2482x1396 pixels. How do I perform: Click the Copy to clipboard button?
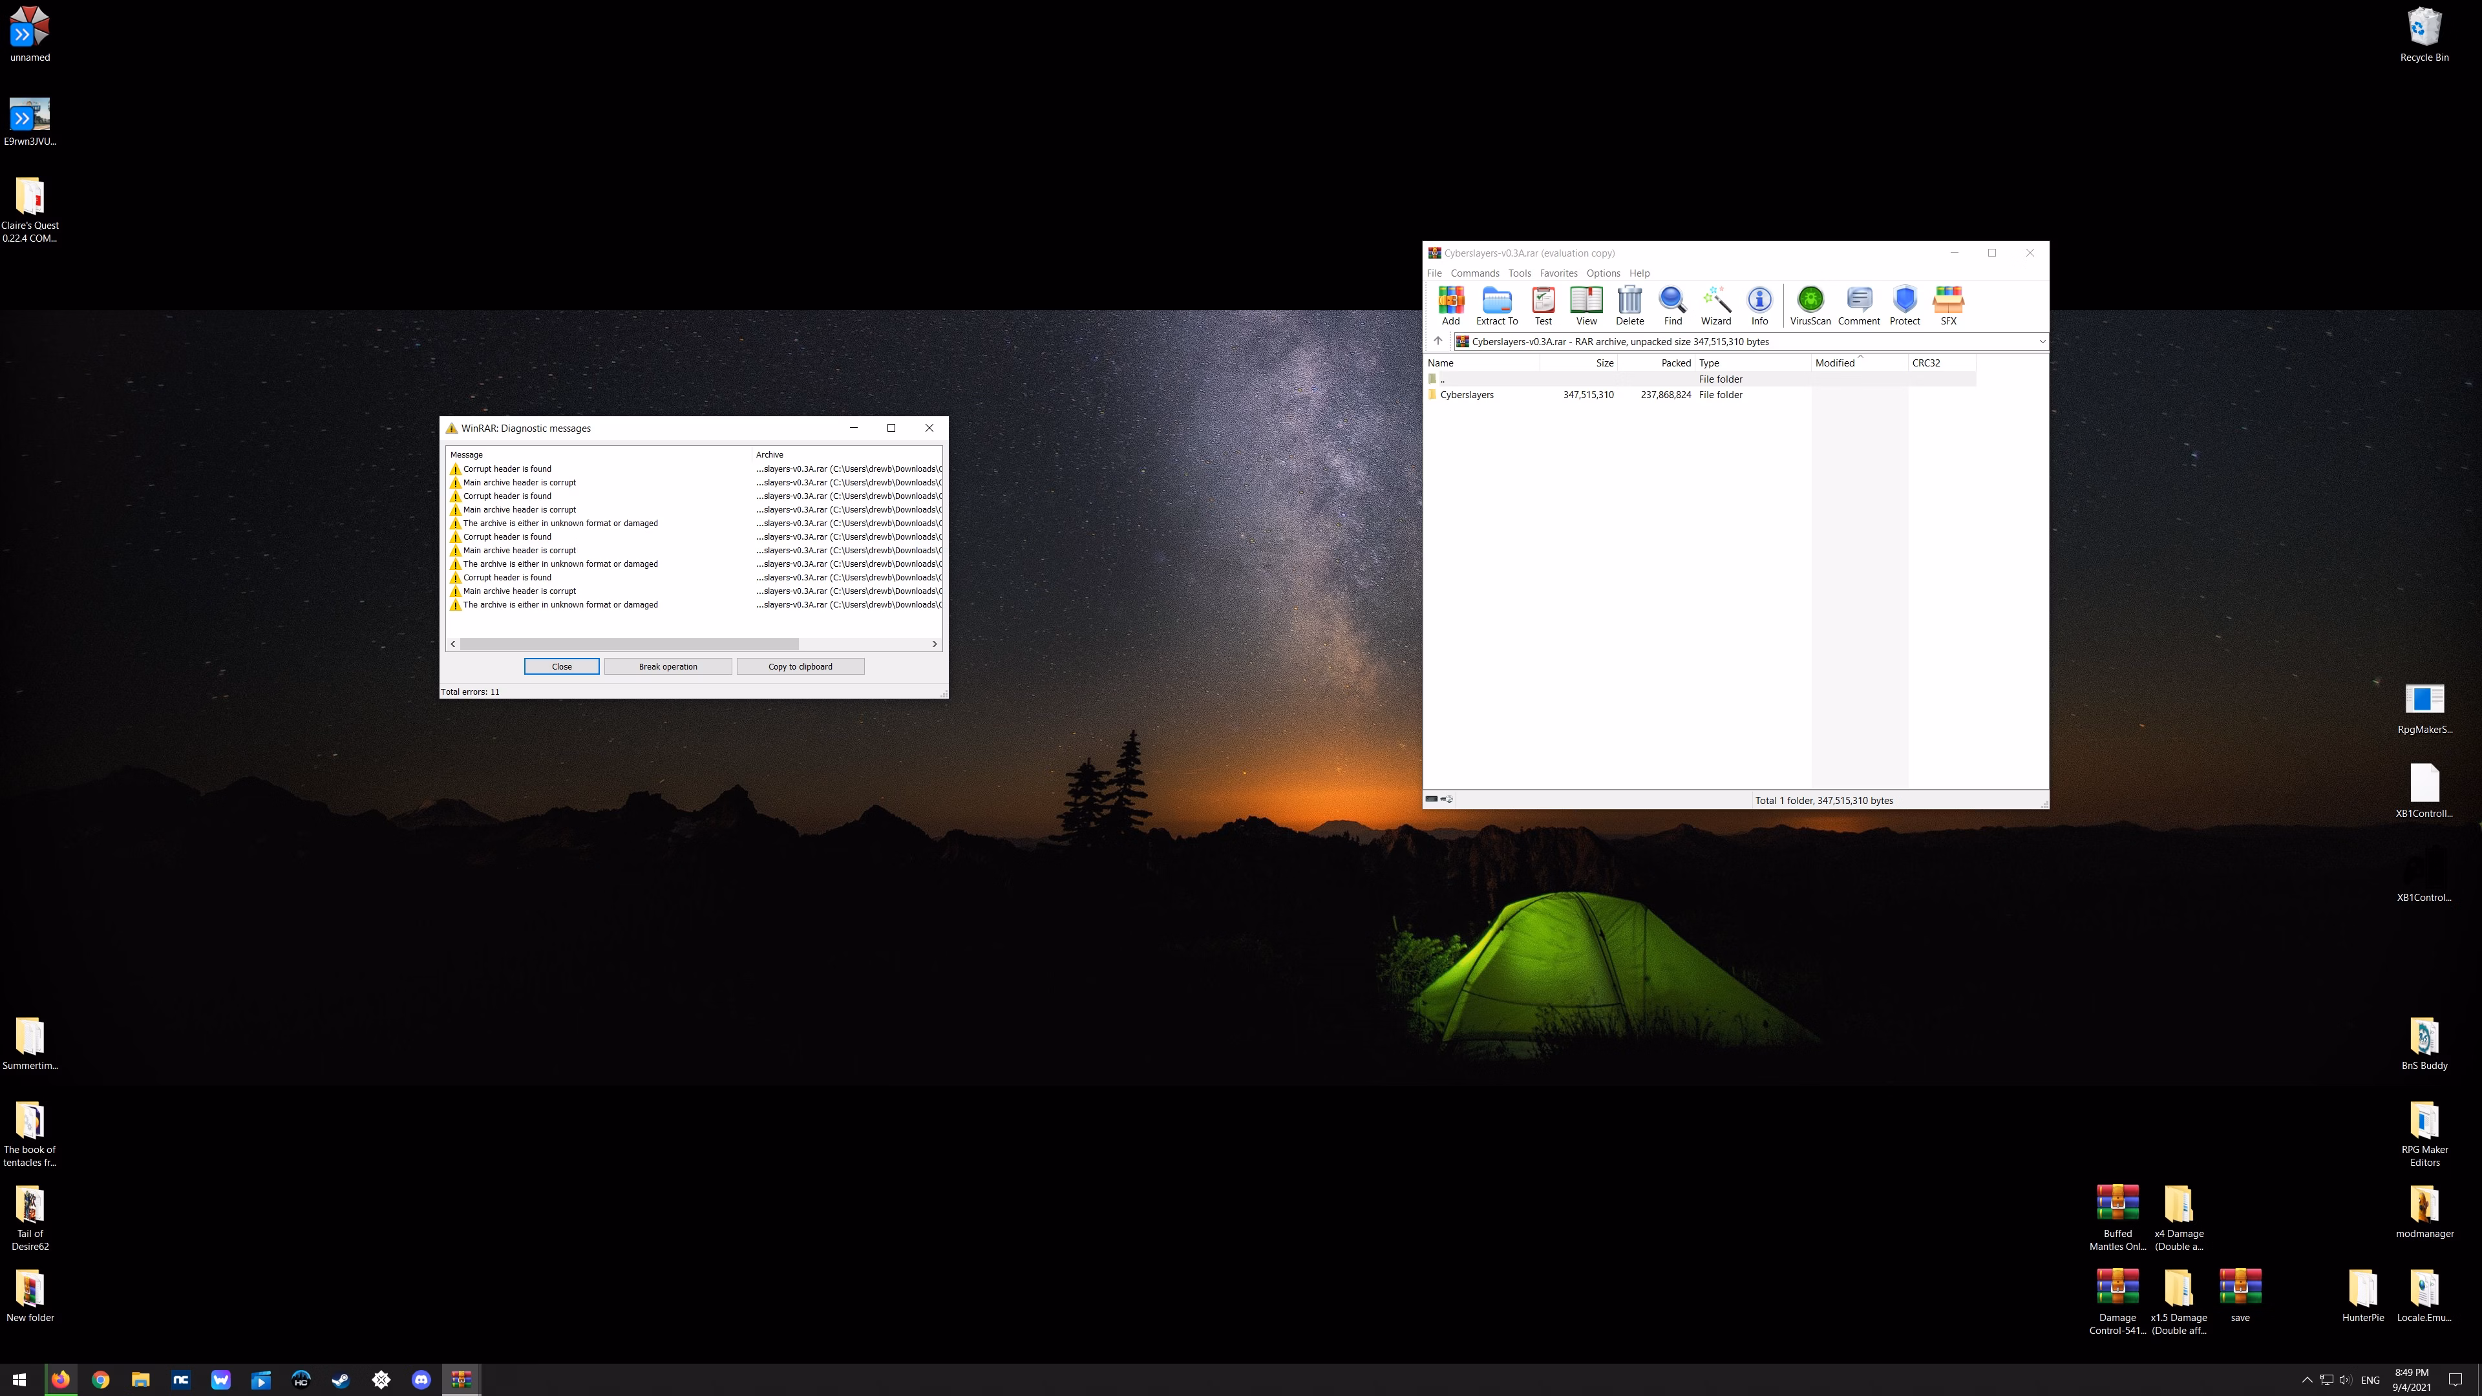[x=800, y=666]
